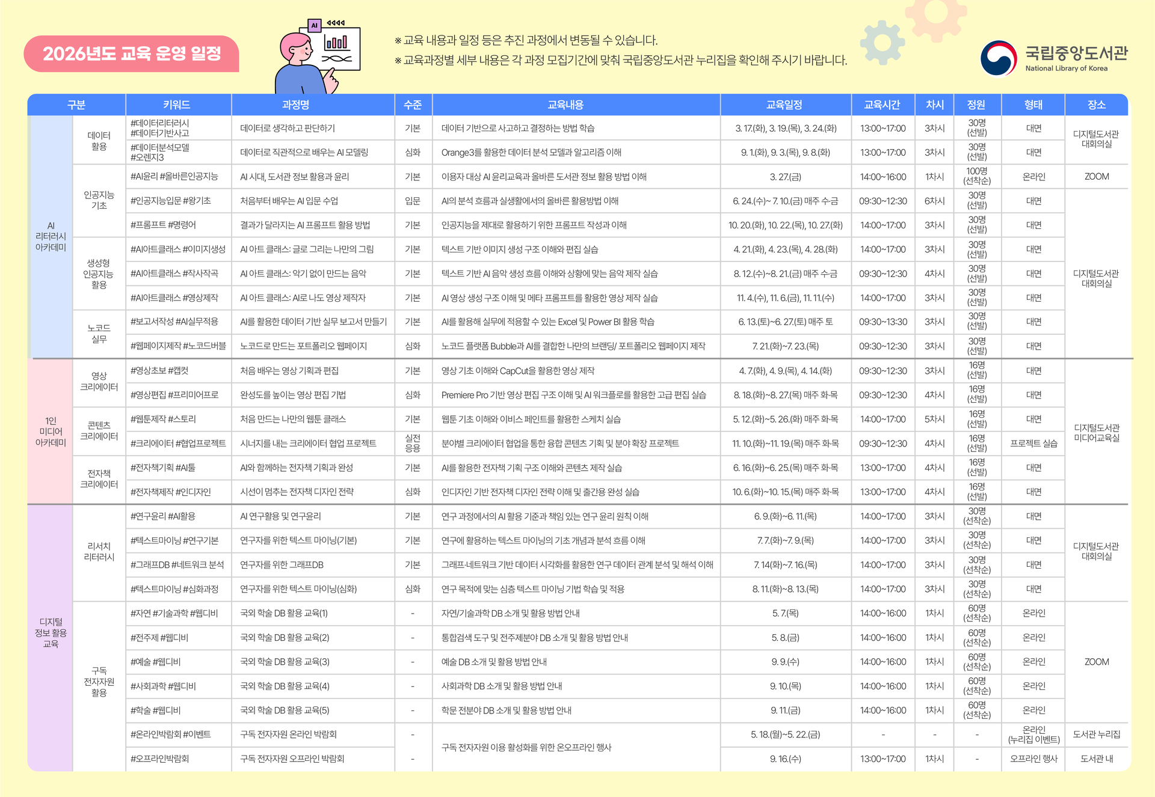Image resolution: width=1155 pixels, height=797 pixels.
Task: Click the 국립중앙도서관 text logo
Action: (x=1076, y=53)
